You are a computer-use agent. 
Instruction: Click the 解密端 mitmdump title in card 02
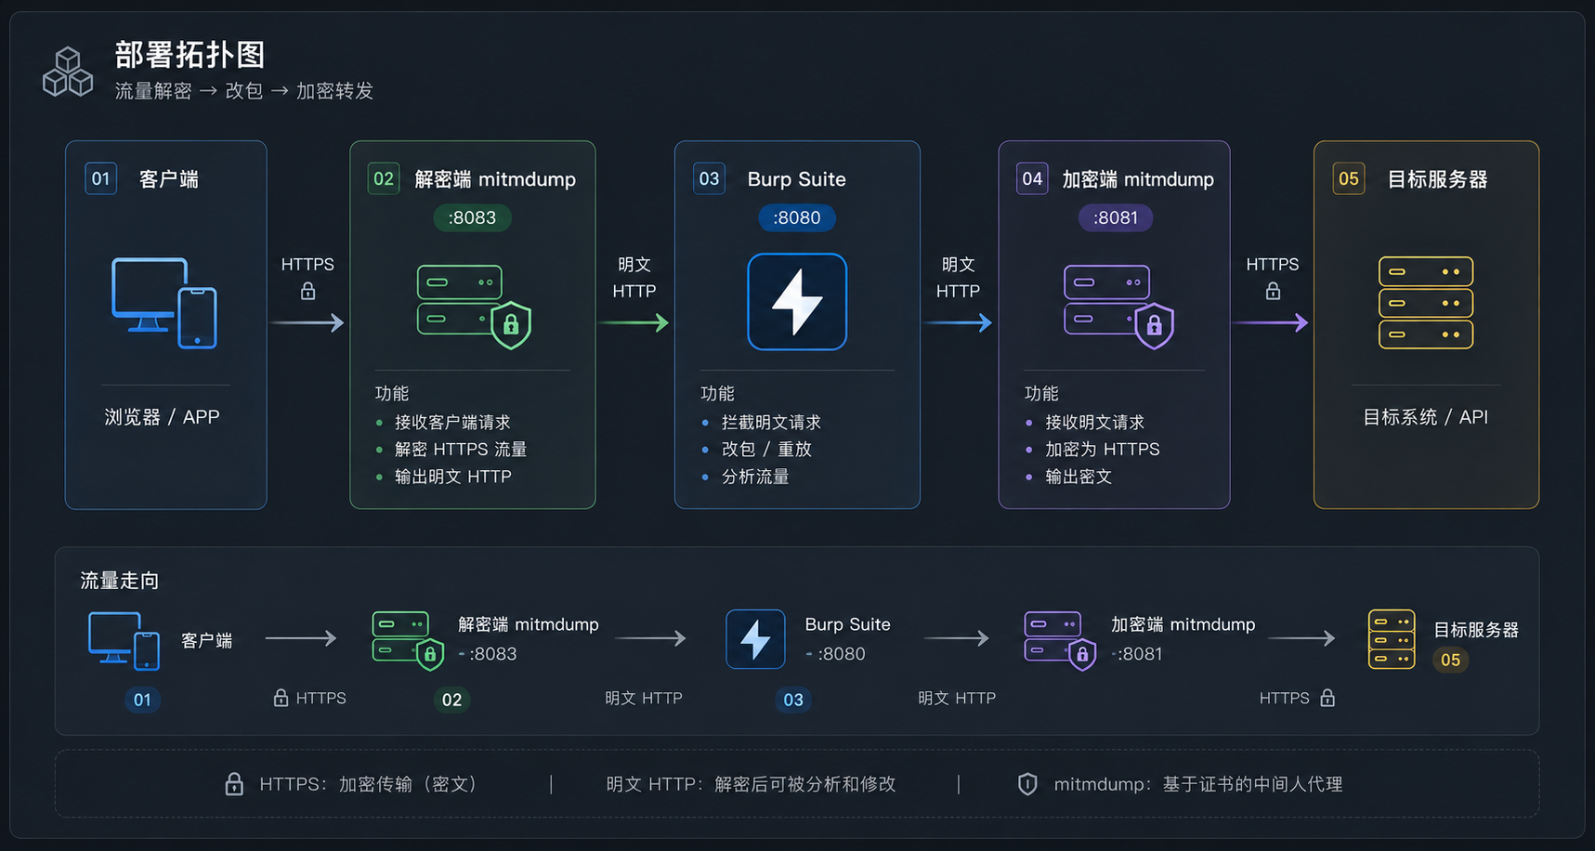point(495,179)
